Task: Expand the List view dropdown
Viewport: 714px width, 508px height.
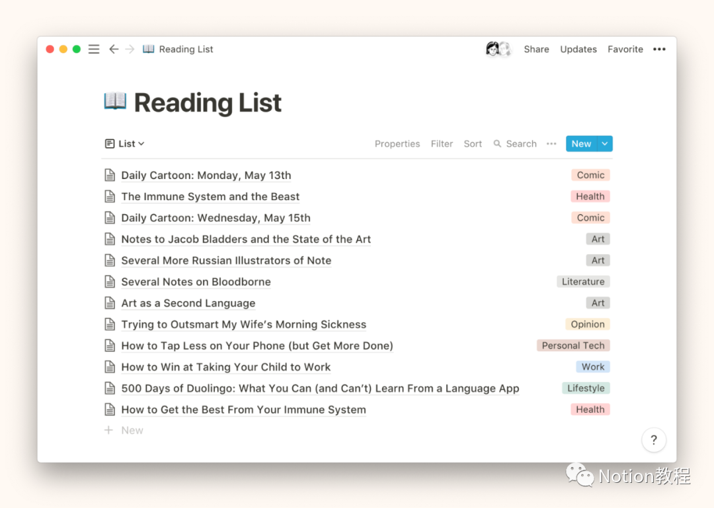Action: (125, 144)
